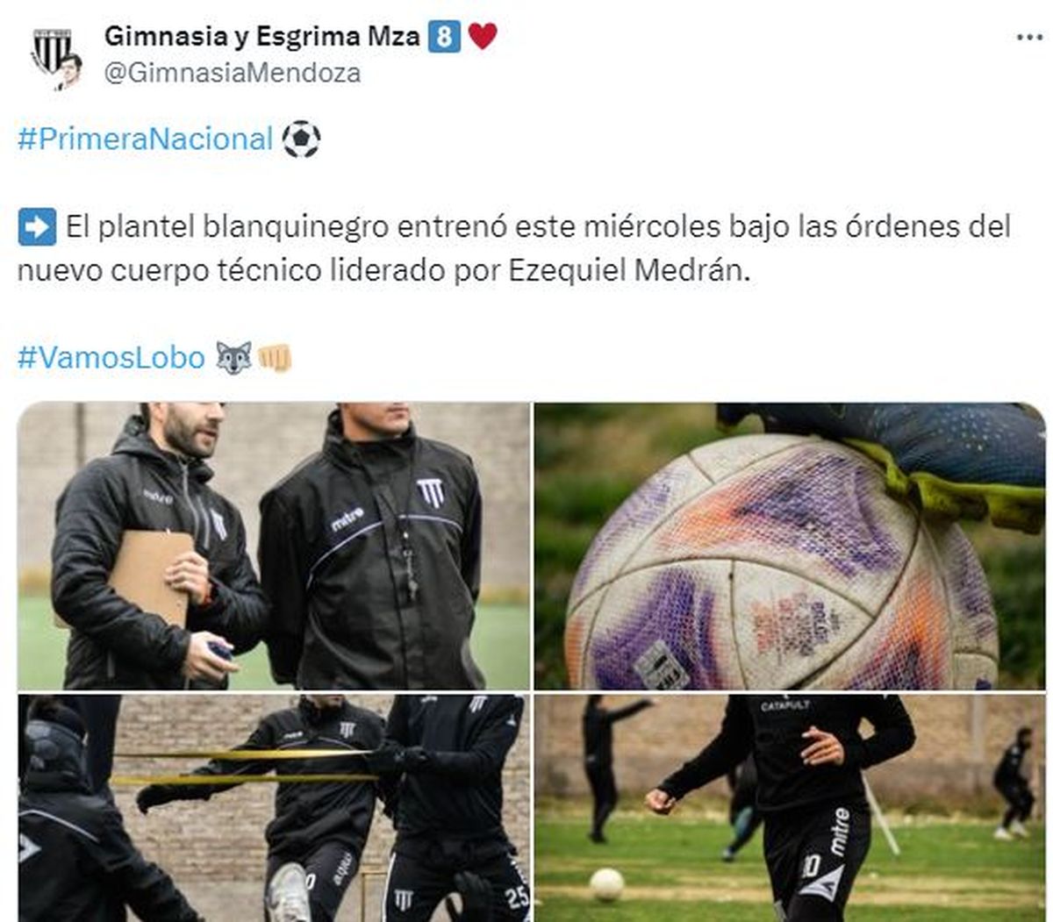Click the blue number 8 badge
The height and width of the screenshot is (922, 1053).
[444, 36]
